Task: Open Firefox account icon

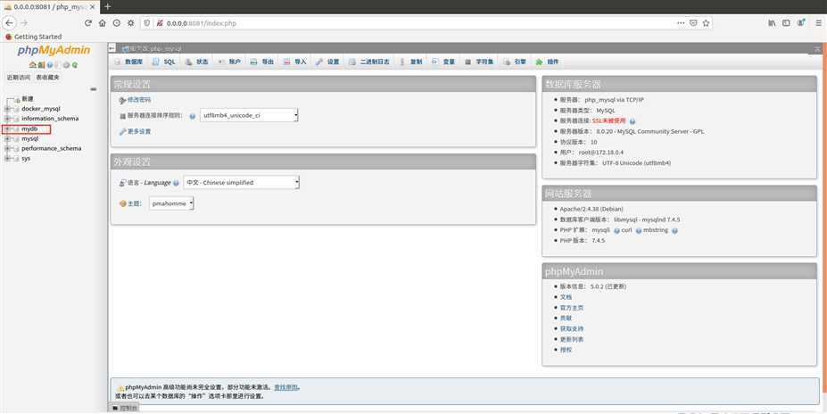Action: tap(801, 22)
